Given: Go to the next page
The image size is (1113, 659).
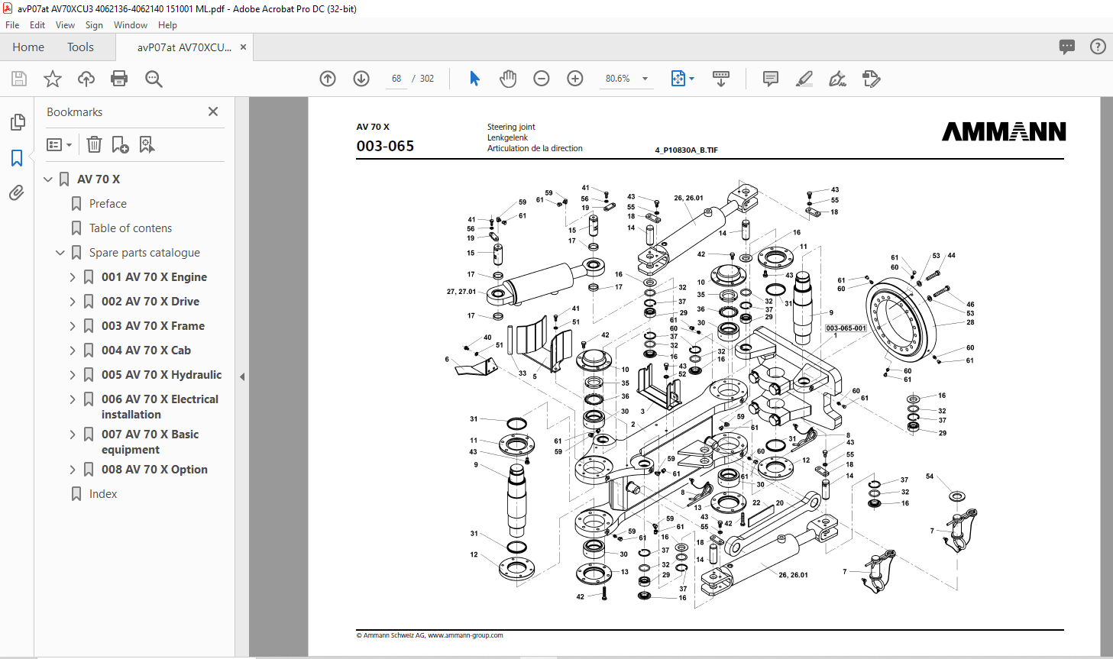Looking at the screenshot, I should (x=361, y=79).
